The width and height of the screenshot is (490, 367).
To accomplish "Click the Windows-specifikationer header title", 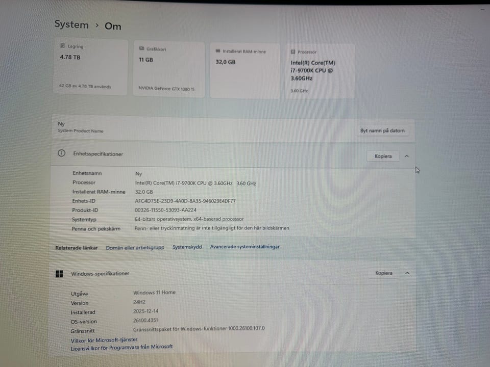I will (100, 274).
